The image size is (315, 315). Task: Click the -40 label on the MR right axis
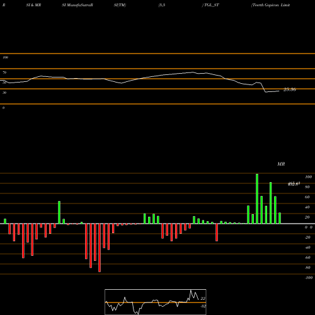[307, 248]
